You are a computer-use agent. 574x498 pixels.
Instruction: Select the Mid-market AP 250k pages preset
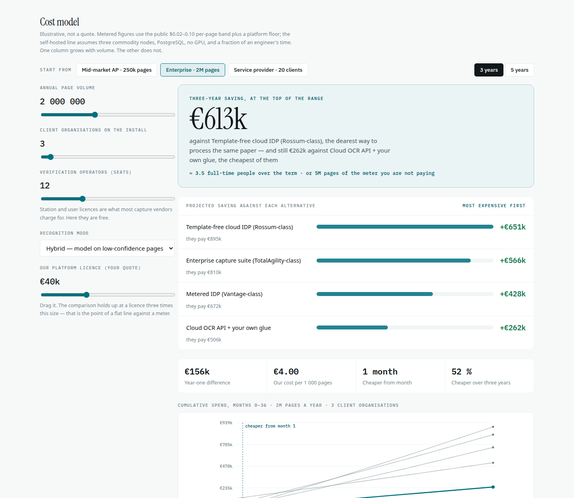pos(117,70)
